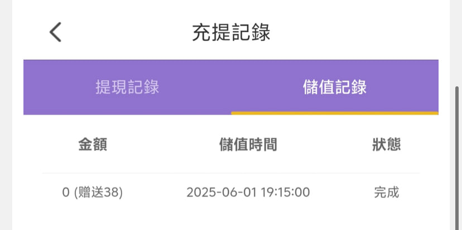
Task: Click the blank space between 金額 and 儲值時間
Action: point(162,145)
